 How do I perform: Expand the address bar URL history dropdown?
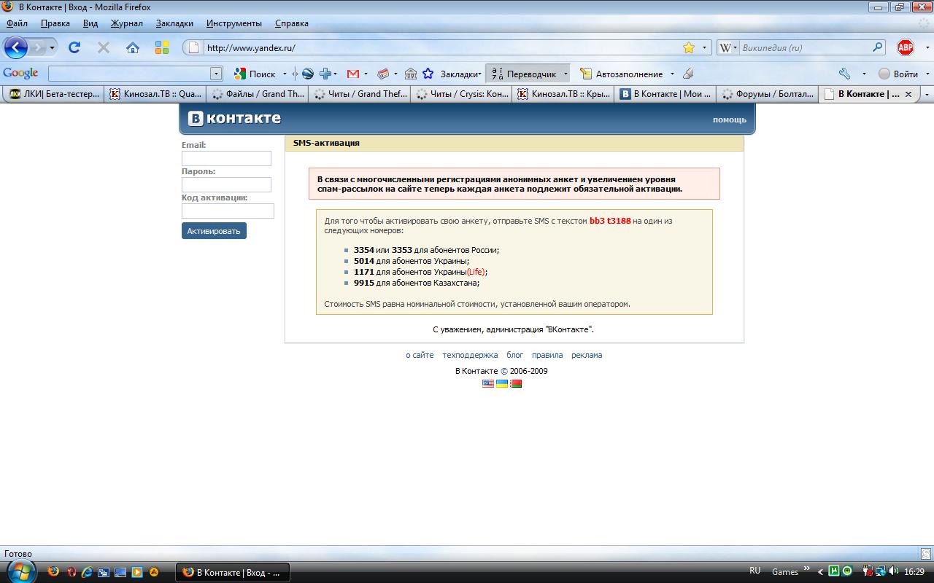click(705, 47)
